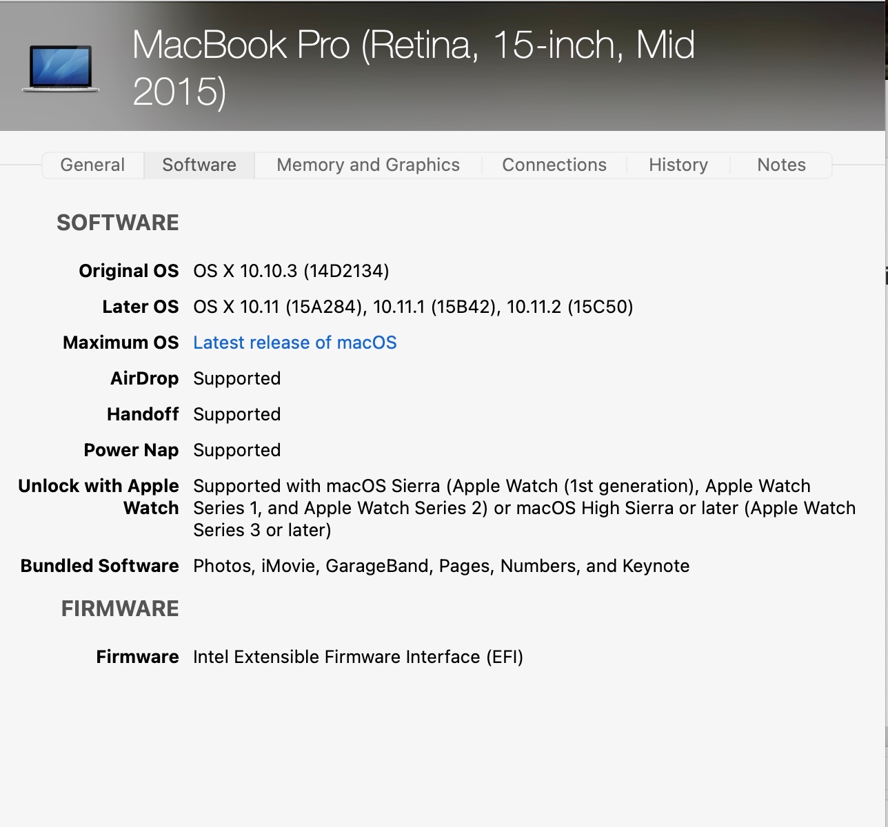
Task: Click the AirDrop label
Action: click(x=145, y=378)
